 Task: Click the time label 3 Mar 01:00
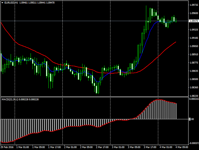118,147
